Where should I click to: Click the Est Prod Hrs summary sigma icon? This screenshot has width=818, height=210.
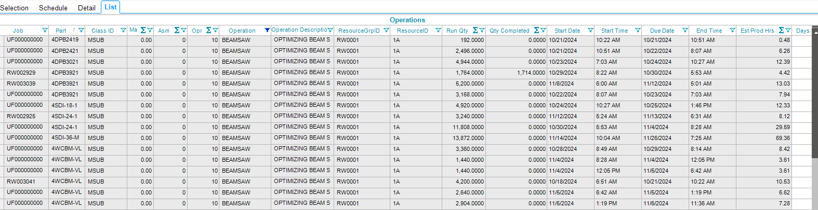tap(782, 30)
